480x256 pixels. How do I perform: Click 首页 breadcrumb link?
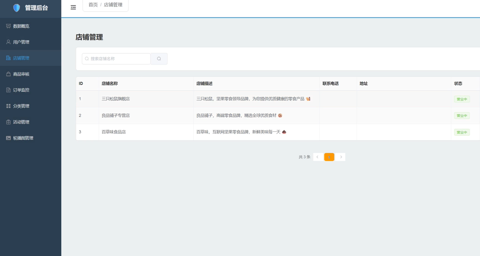tap(93, 5)
